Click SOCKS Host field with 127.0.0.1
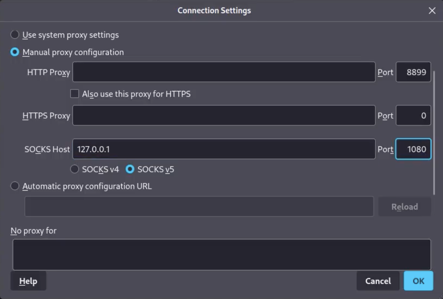Viewport: 443px width, 299px height. coord(224,149)
